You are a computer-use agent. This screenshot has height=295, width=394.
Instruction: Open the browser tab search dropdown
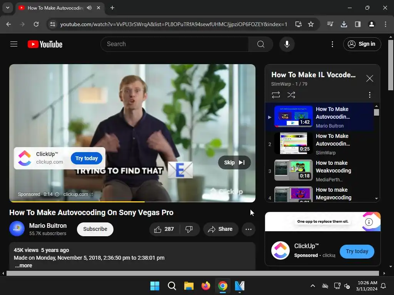(x=8, y=8)
